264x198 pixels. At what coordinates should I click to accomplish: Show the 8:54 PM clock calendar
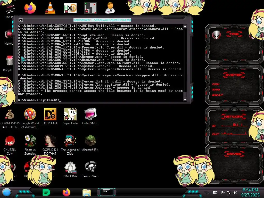coord(250,192)
